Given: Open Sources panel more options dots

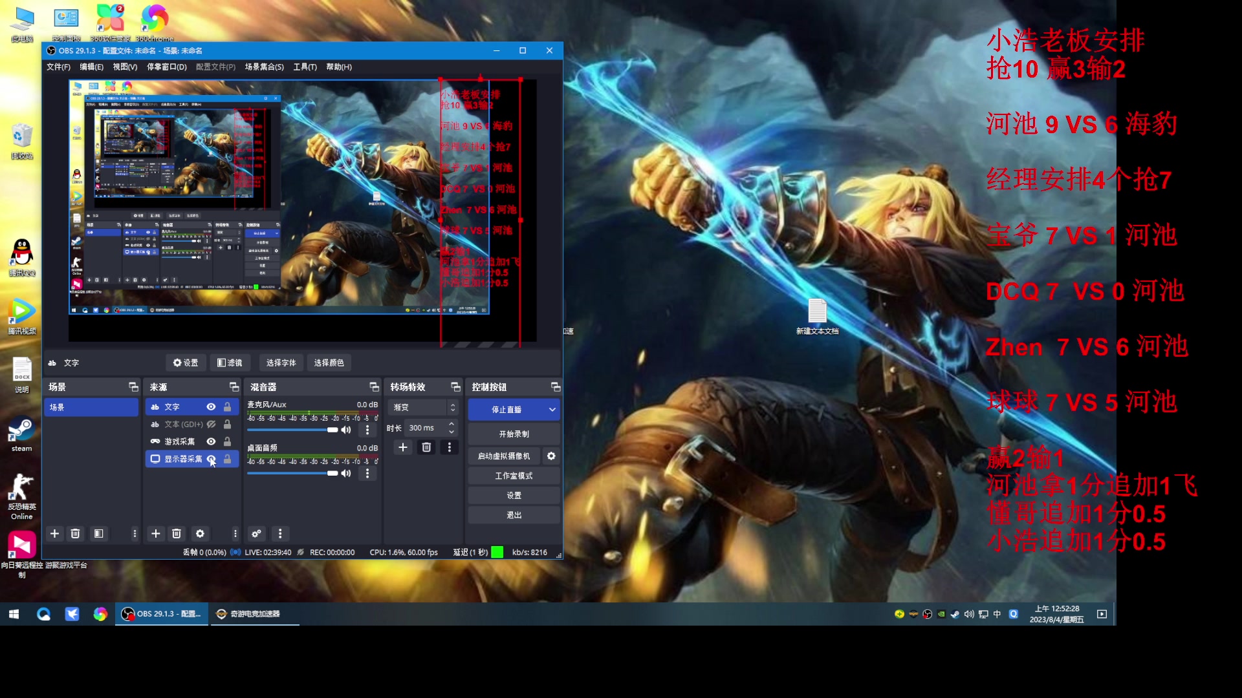Looking at the screenshot, I should [x=235, y=534].
